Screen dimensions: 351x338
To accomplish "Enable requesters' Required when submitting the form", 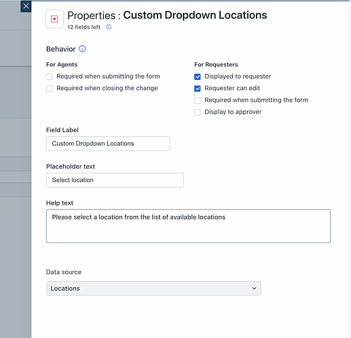I will (x=198, y=100).
